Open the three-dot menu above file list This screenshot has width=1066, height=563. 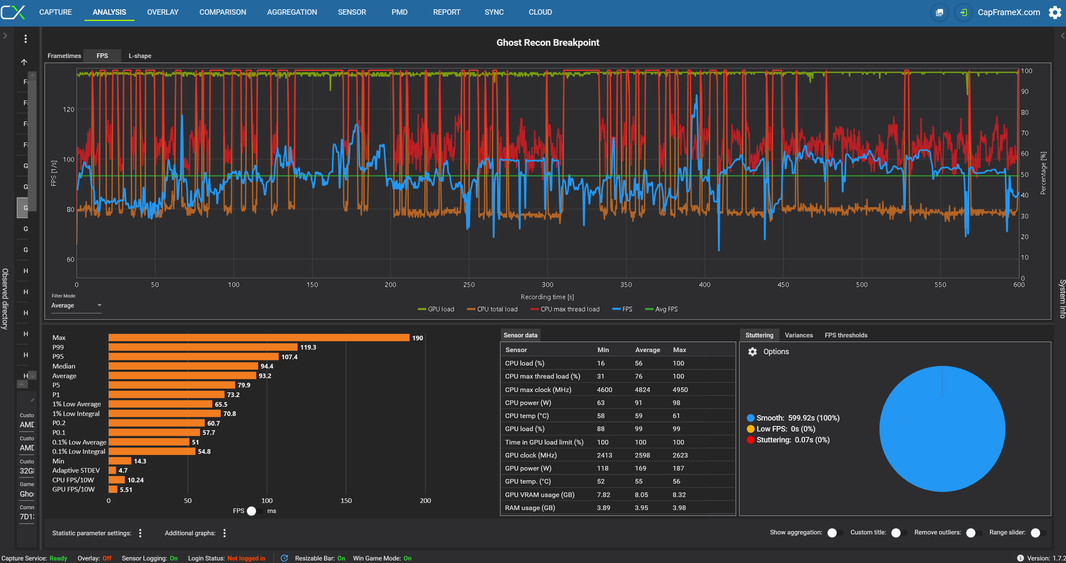click(x=26, y=39)
